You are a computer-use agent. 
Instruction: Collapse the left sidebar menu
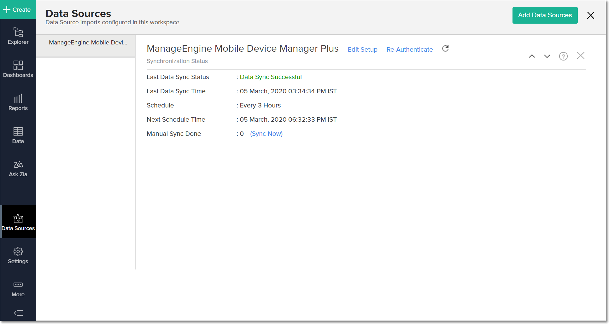tap(18, 313)
